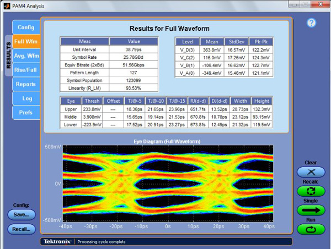The image size is (331, 249).
Task: Start a Single acquisition arrow button
Action: pyautogui.click(x=311, y=210)
